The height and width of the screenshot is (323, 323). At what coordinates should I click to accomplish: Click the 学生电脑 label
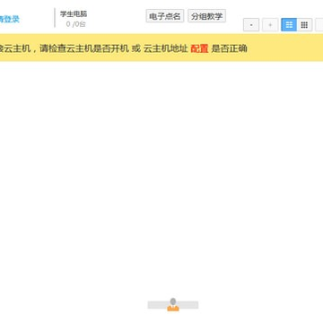point(74,13)
